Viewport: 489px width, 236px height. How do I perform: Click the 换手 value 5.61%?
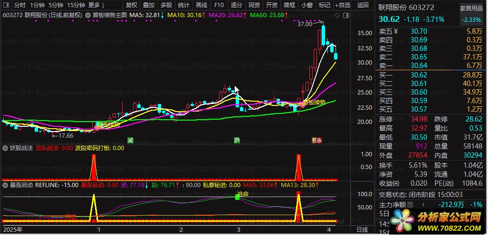click(x=417, y=165)
